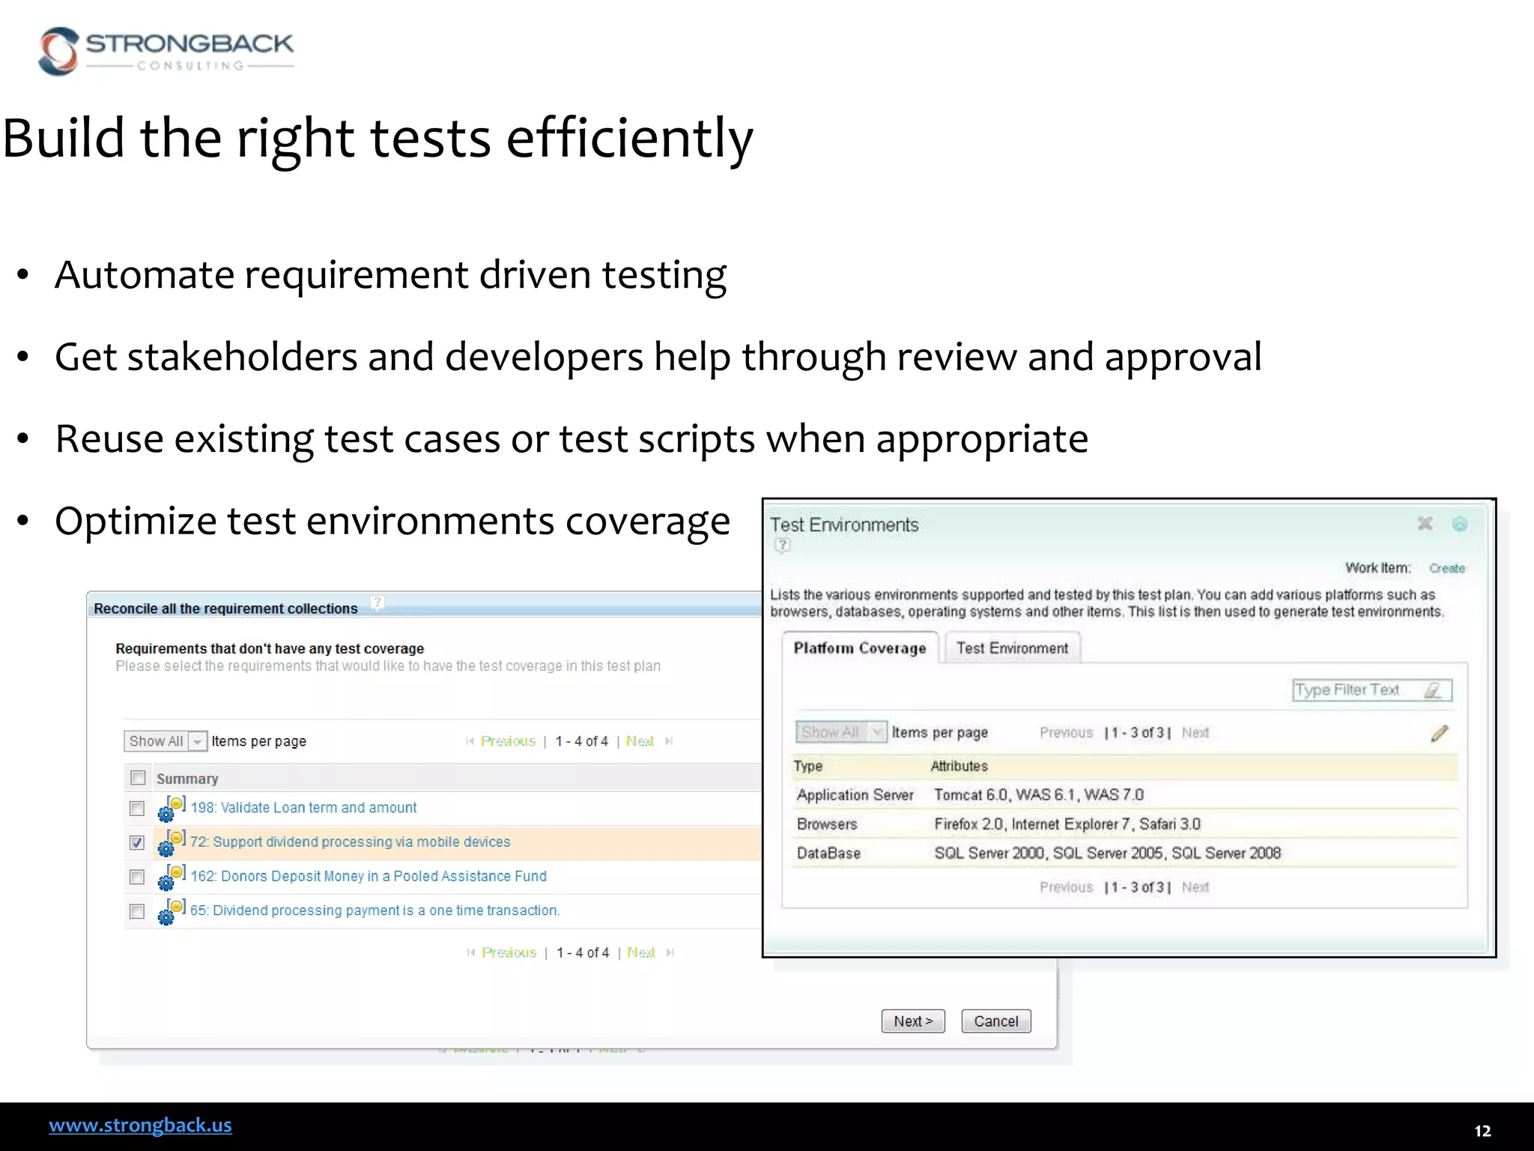Click the Type column header
The width and height of the screenshot is (1534, 1151).
(x=808, y=766)
